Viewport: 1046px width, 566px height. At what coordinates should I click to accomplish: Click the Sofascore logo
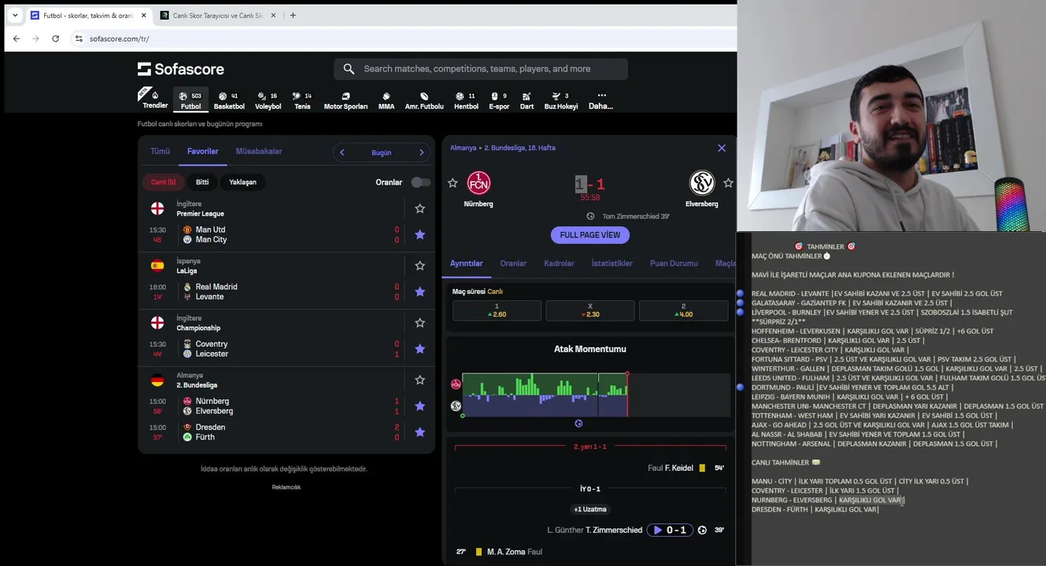(x=181, y=69)
